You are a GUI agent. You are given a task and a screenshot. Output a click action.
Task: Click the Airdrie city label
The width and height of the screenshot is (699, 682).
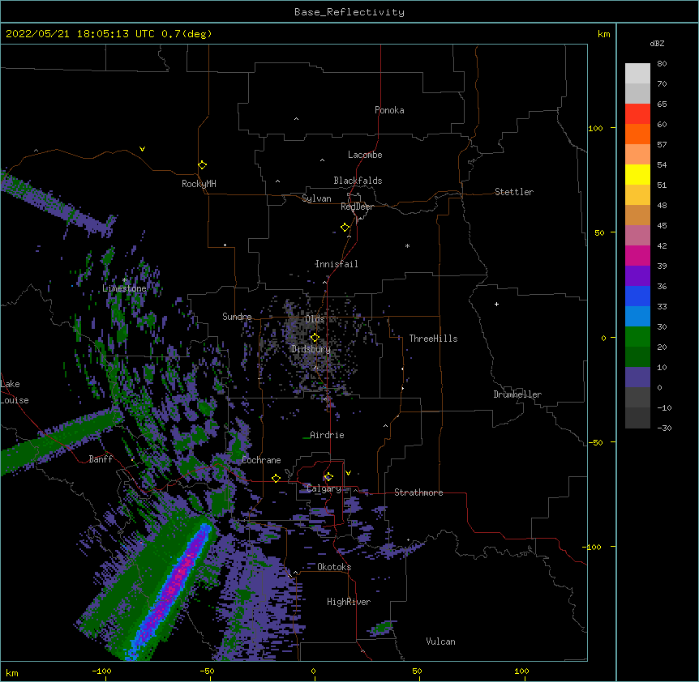[x=327, y=435]
